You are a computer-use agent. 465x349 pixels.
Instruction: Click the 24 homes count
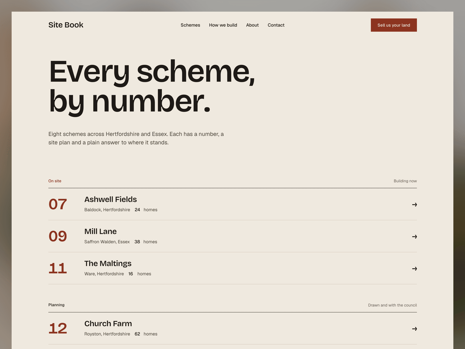(x=146, y=210)
